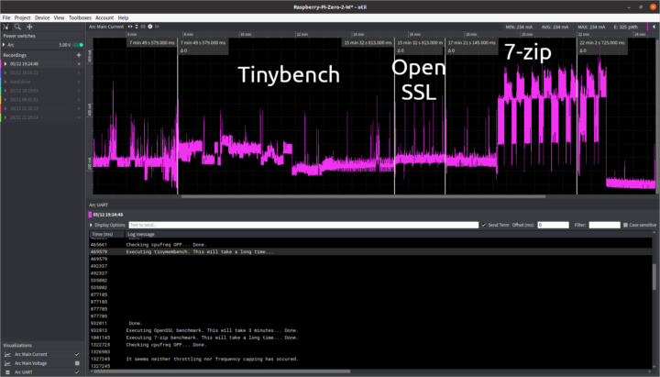This screenshot has width=660, height=377.
Task: Expand the Hard drive recording
Action: [5, 82]
